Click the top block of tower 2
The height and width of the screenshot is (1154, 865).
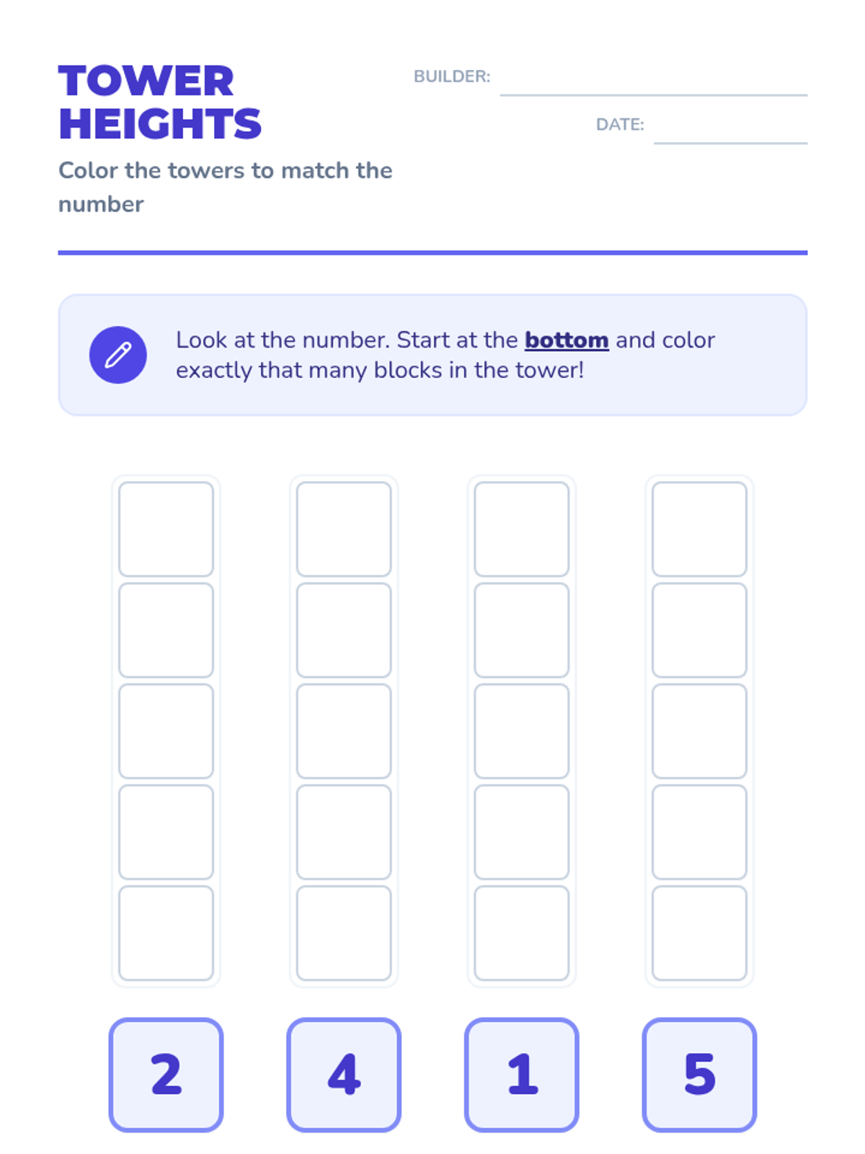166,529
